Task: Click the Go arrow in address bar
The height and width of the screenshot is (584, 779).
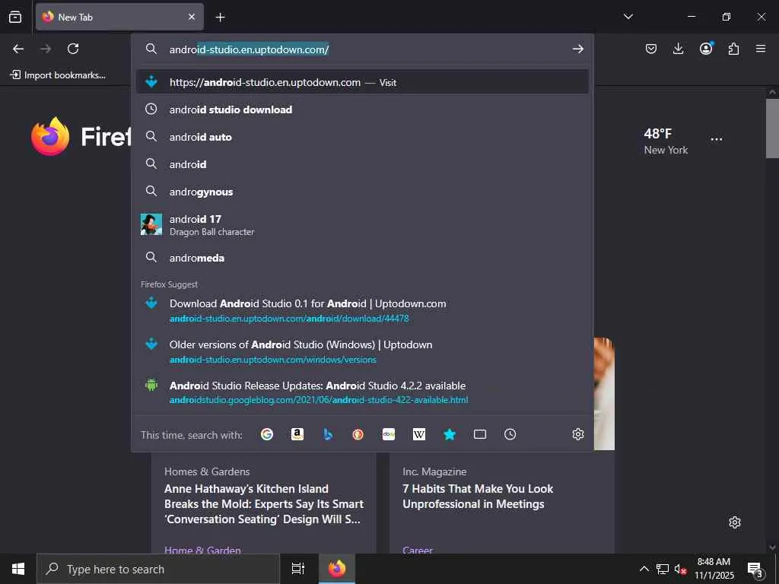Action: (578, 49)
